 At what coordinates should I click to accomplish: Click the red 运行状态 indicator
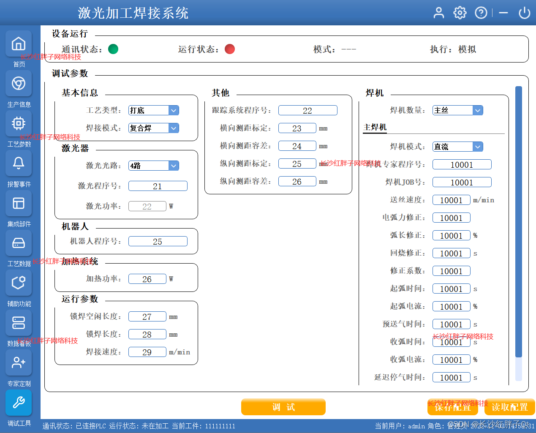point(230,49)
